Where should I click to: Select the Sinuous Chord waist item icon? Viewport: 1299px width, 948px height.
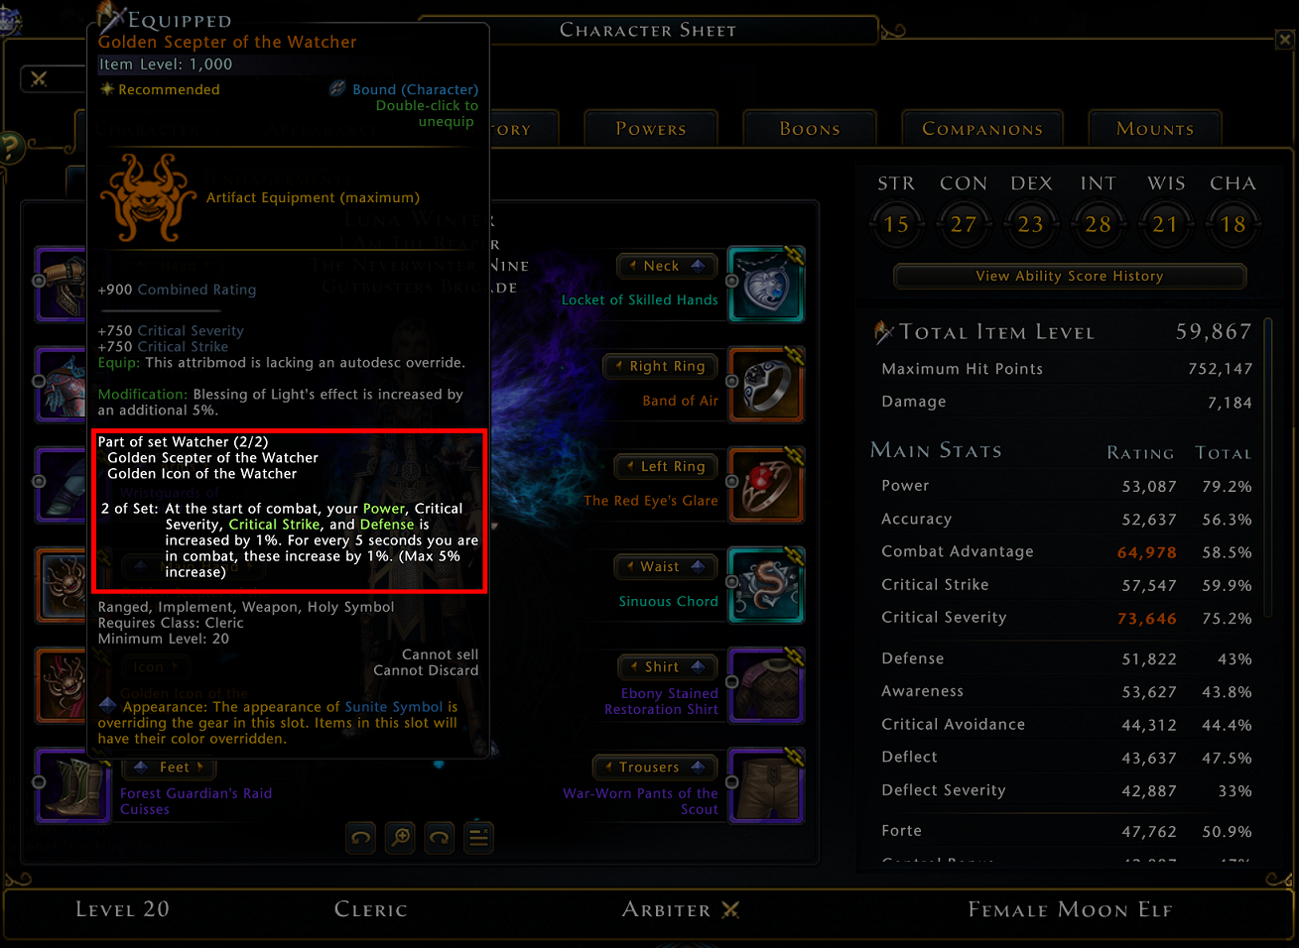(x=766, y=585)
